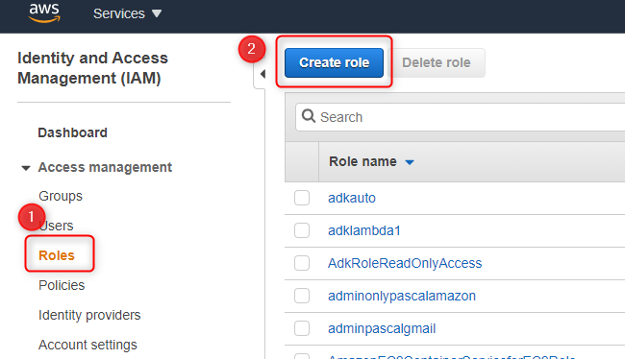Tick the AdkRoleReadOnlyAccess checkbox
This screenshot has width=625, height=359.
(x=302, y=263)
